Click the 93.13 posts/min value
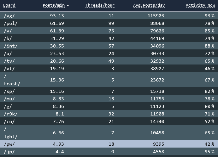218x157 pixels. click(x=57, y=16)
